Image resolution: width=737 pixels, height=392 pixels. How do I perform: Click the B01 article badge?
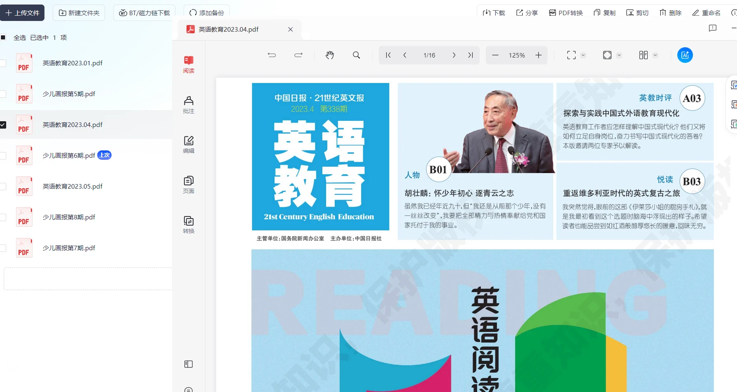coord(438,169)
